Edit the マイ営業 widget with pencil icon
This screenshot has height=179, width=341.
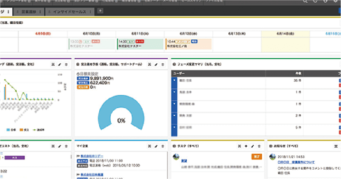pyautogui.click(x=156, y=146)
